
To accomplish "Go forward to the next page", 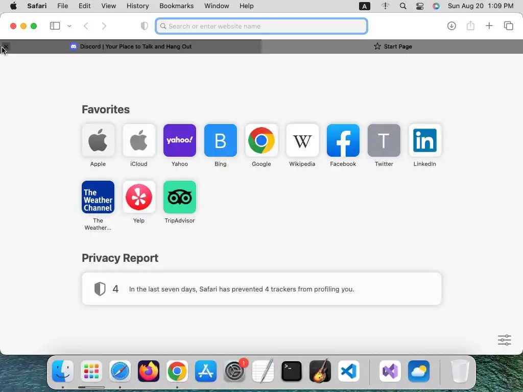I will click(104, 26).
